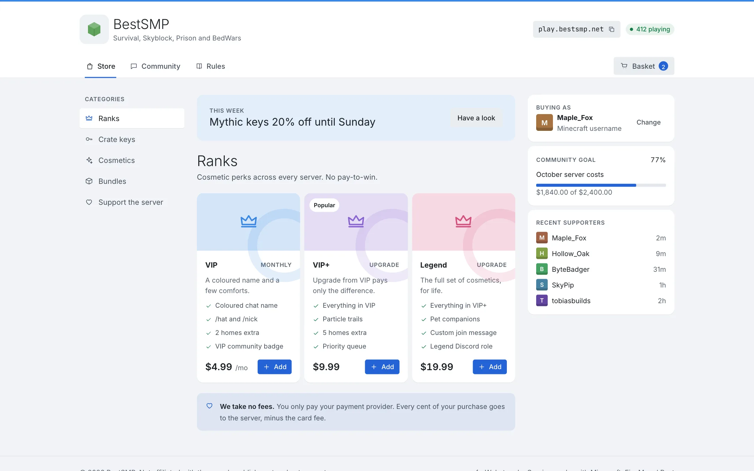Viewport: 754px width, 471px height.
Task: Click the Community speech bubble icon
Action: coord(133,66)
